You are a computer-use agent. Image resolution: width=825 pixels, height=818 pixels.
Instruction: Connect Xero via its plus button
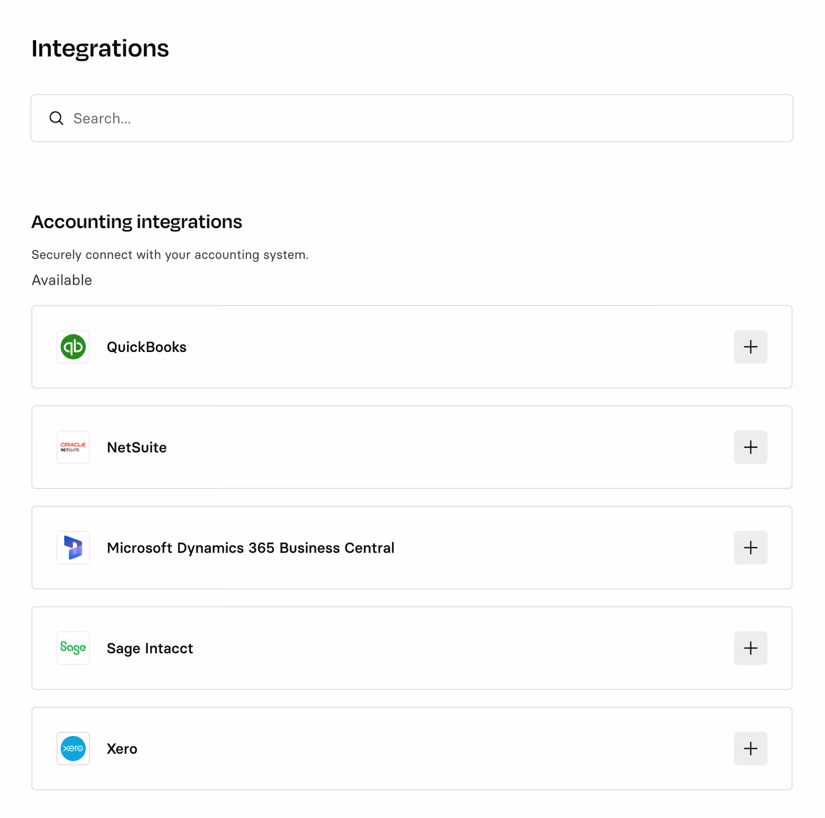tap(751, 748)
